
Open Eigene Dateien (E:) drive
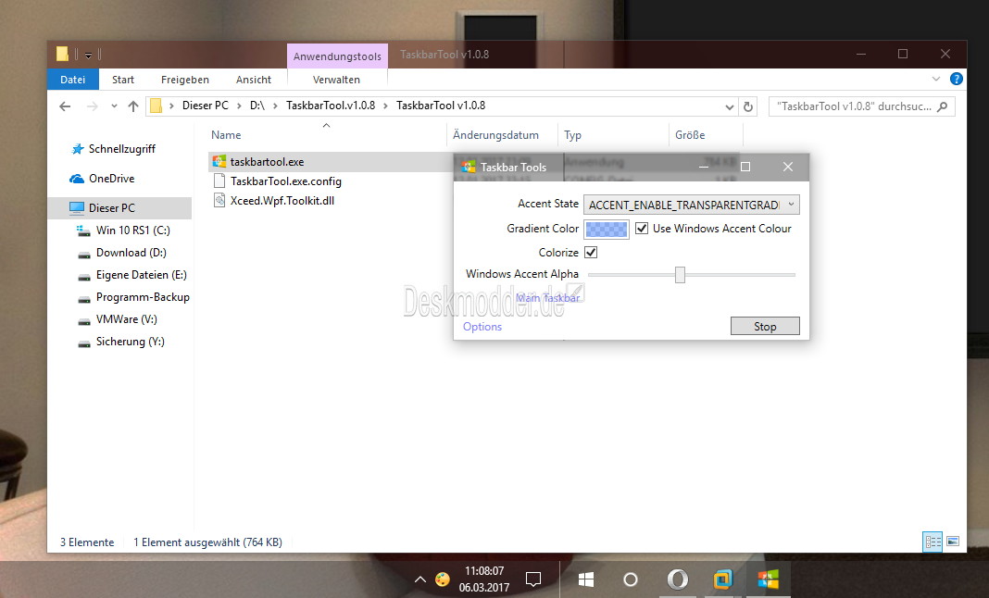[x=142, y=275]
